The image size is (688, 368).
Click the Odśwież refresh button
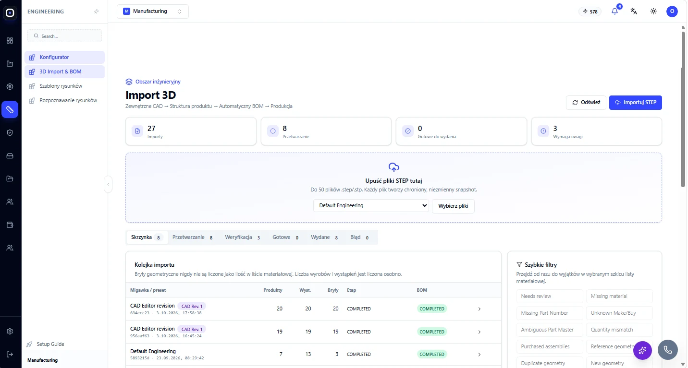point(586,103)
